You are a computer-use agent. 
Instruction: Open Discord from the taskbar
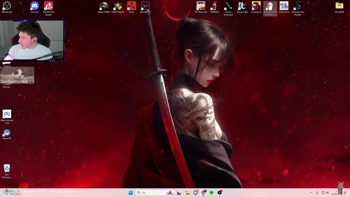coord(196,193)
